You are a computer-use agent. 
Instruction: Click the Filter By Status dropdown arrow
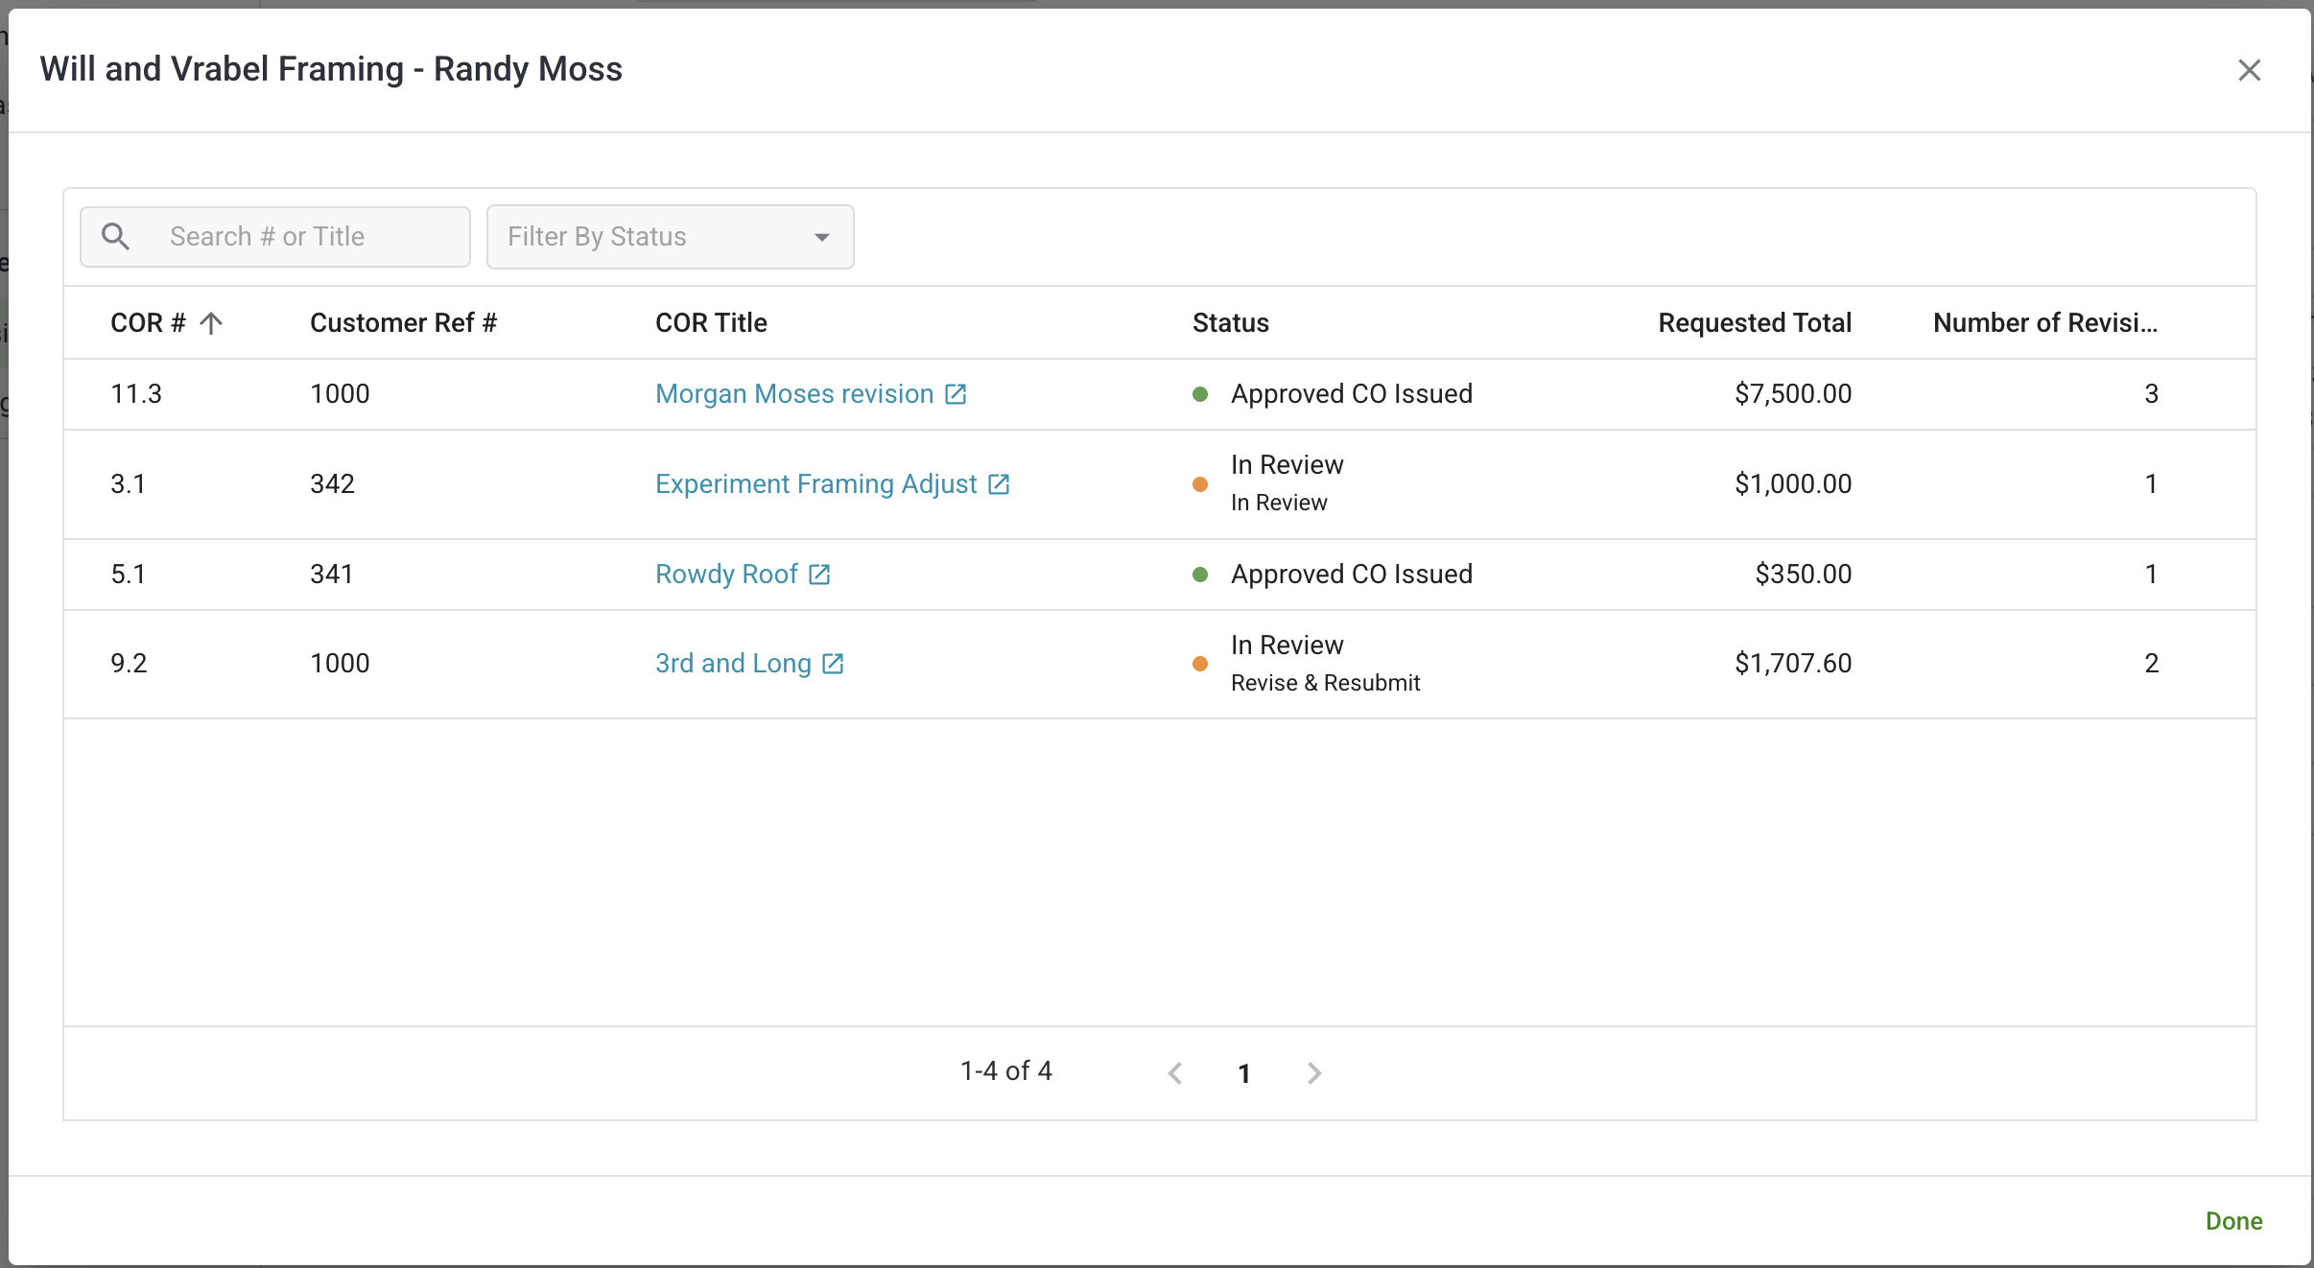pos(821,237)
